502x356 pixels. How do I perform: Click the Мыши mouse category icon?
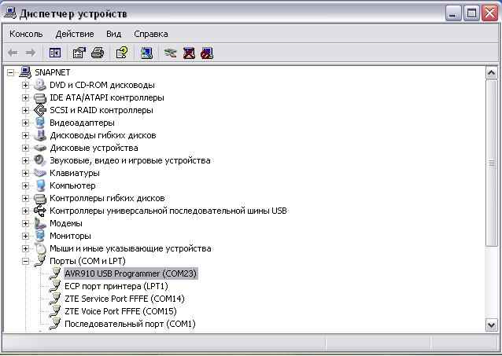pos(40,248)
